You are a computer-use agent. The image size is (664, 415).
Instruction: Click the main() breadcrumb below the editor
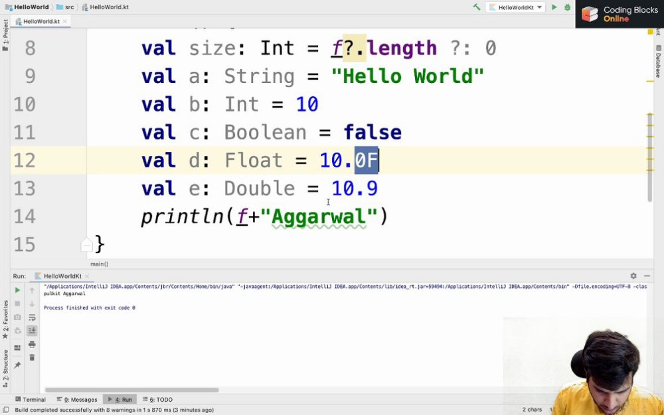[x=99, y=264]
